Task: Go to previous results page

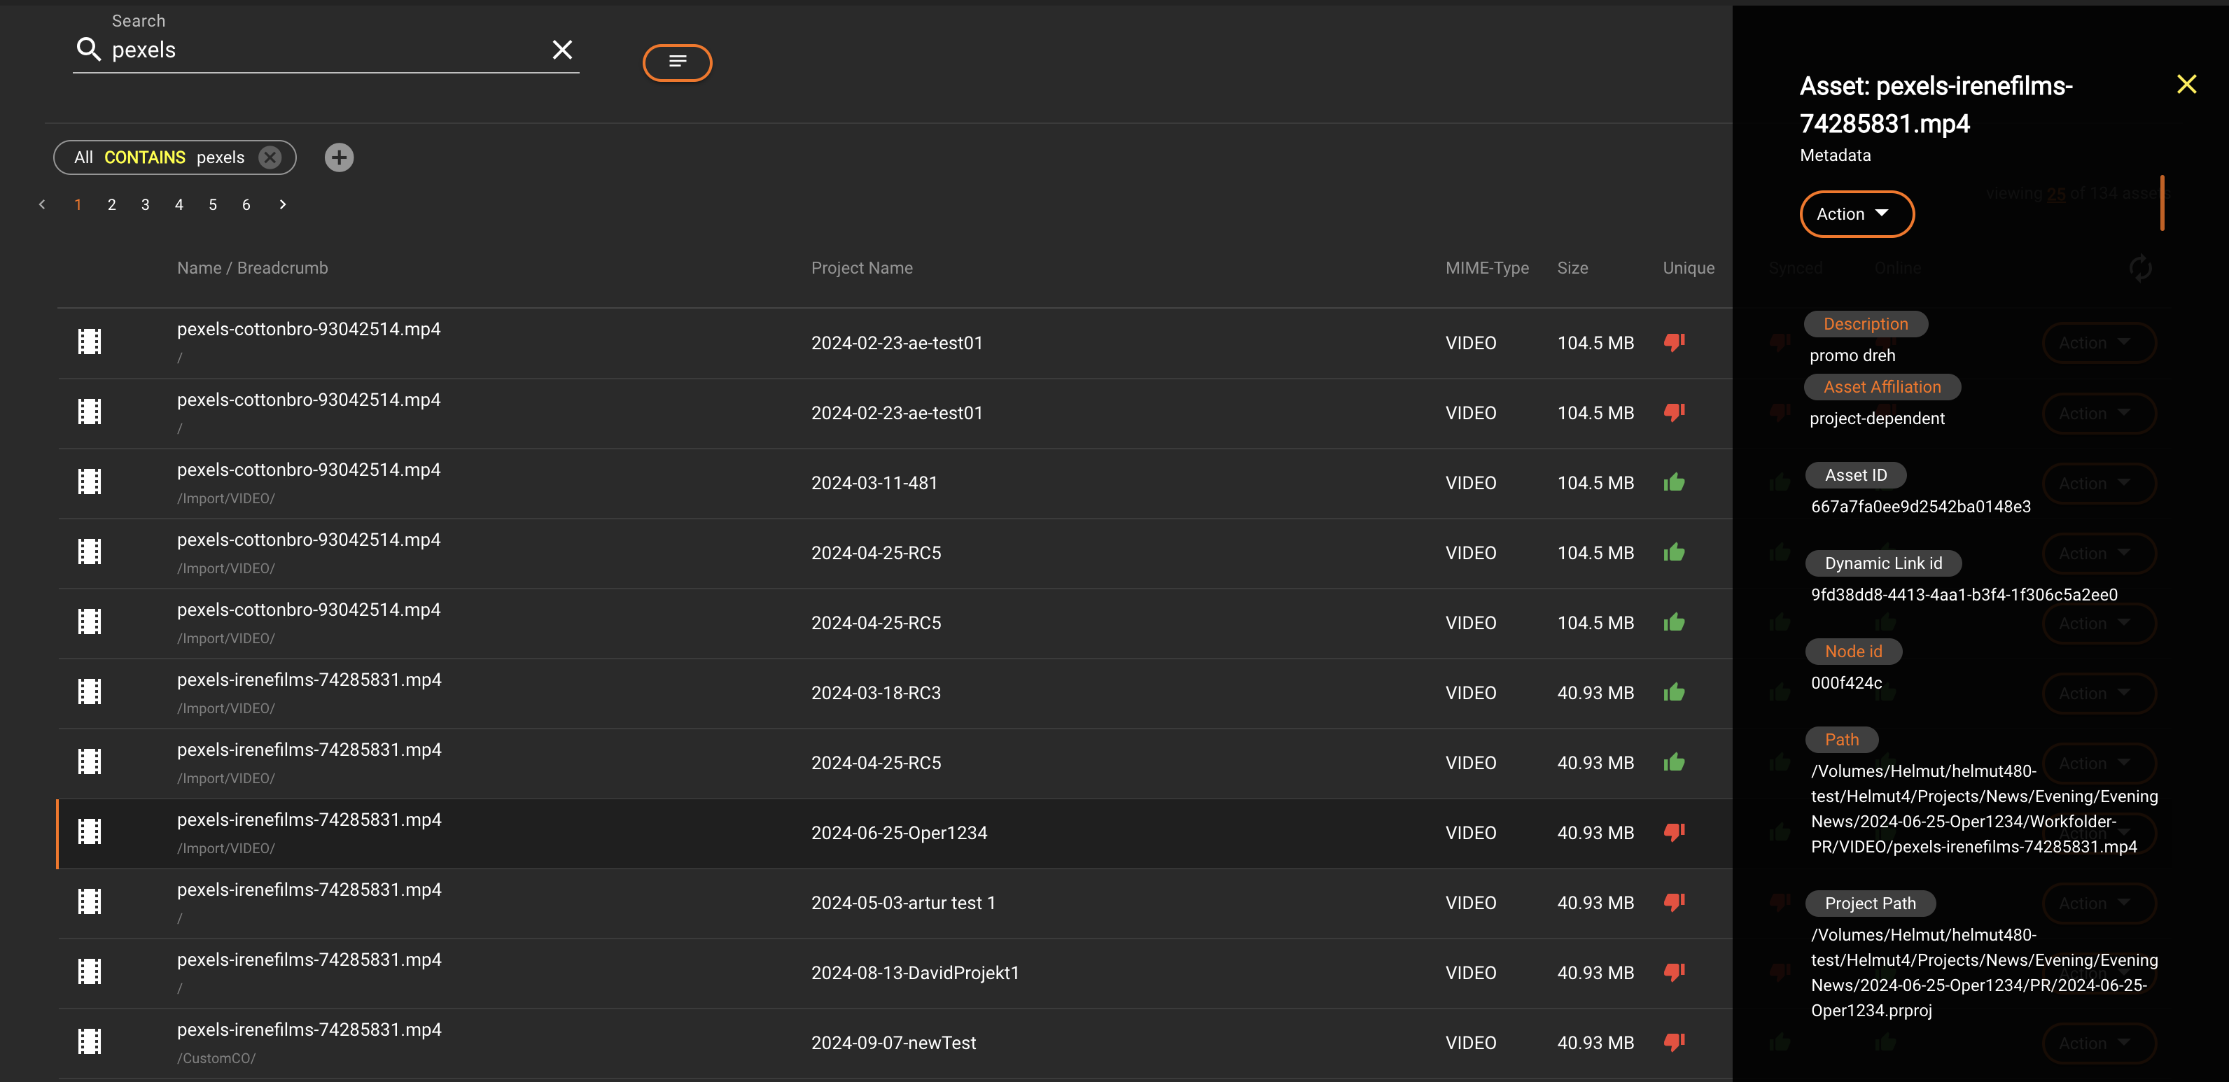Action: coord(41,205)
